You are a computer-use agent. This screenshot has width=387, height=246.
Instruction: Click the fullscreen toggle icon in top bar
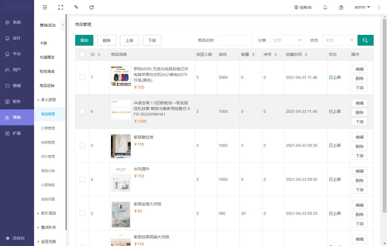[60, 7]
